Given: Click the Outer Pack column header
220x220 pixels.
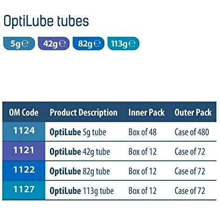Looking at the screenshot, I should 193,112.
